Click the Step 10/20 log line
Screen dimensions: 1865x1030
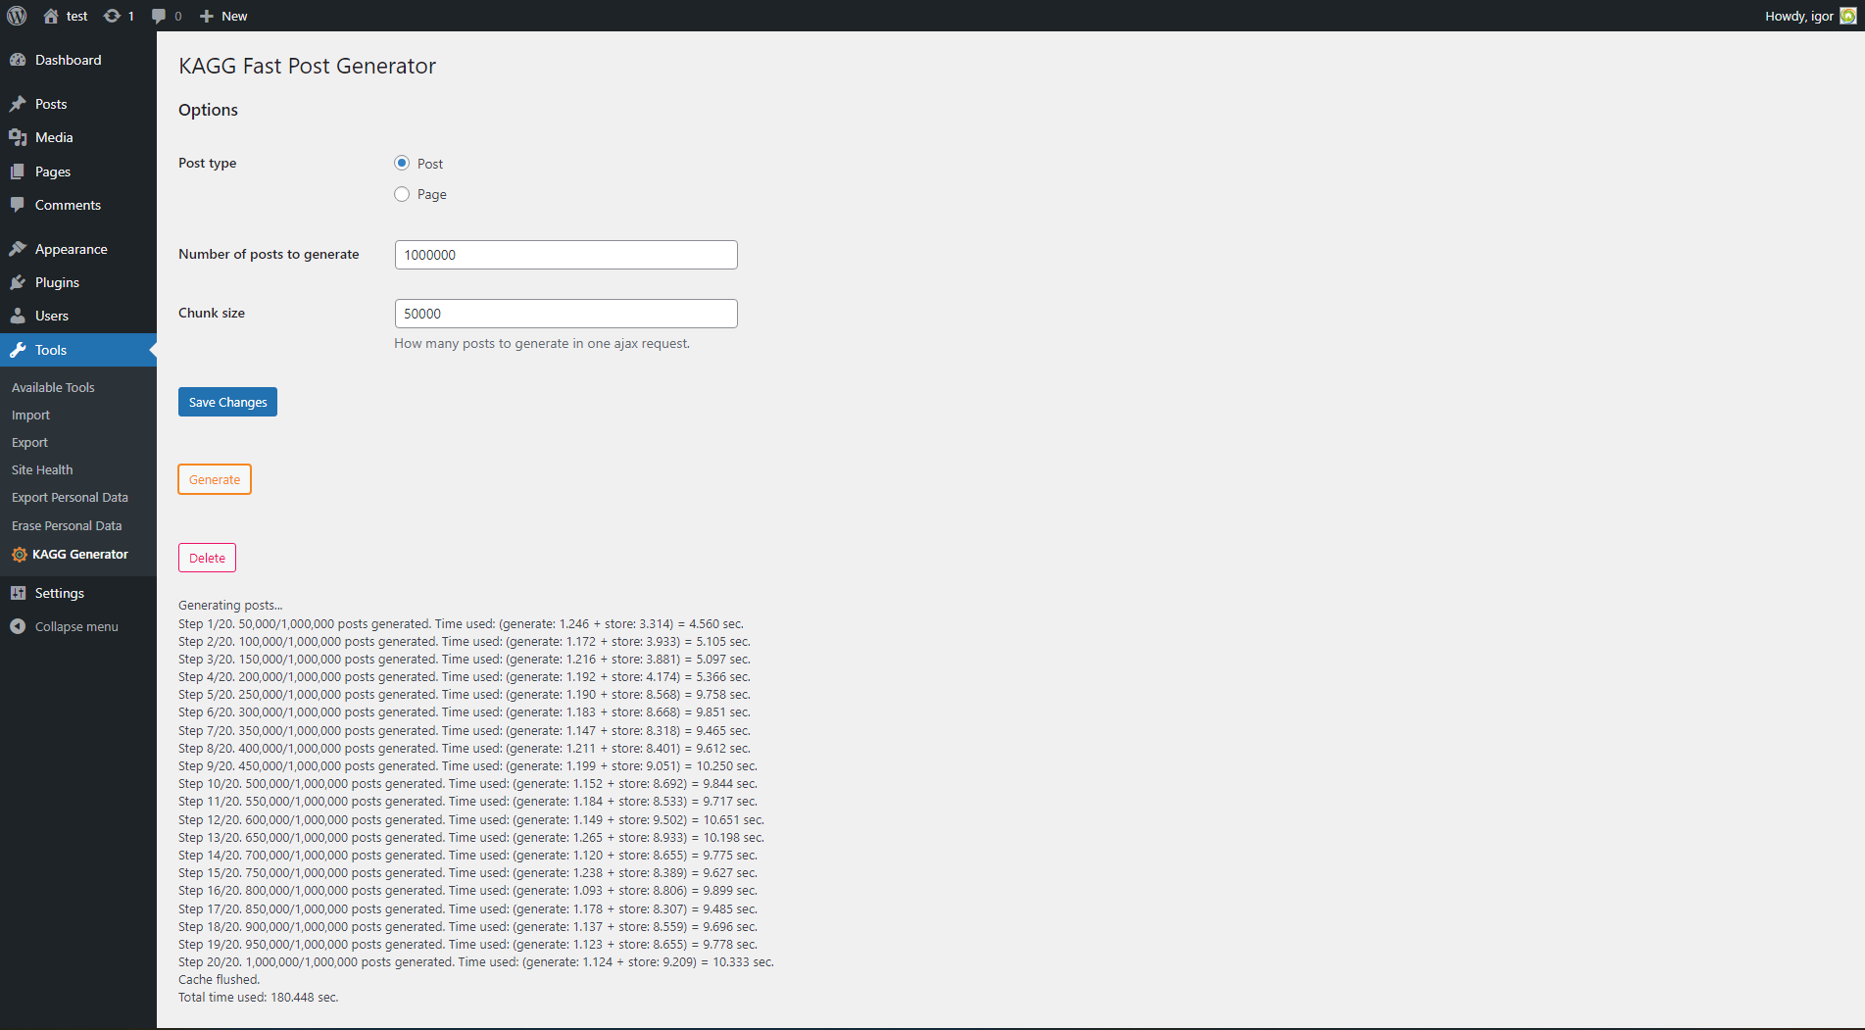pyautogui.click(x=467, y=783)
